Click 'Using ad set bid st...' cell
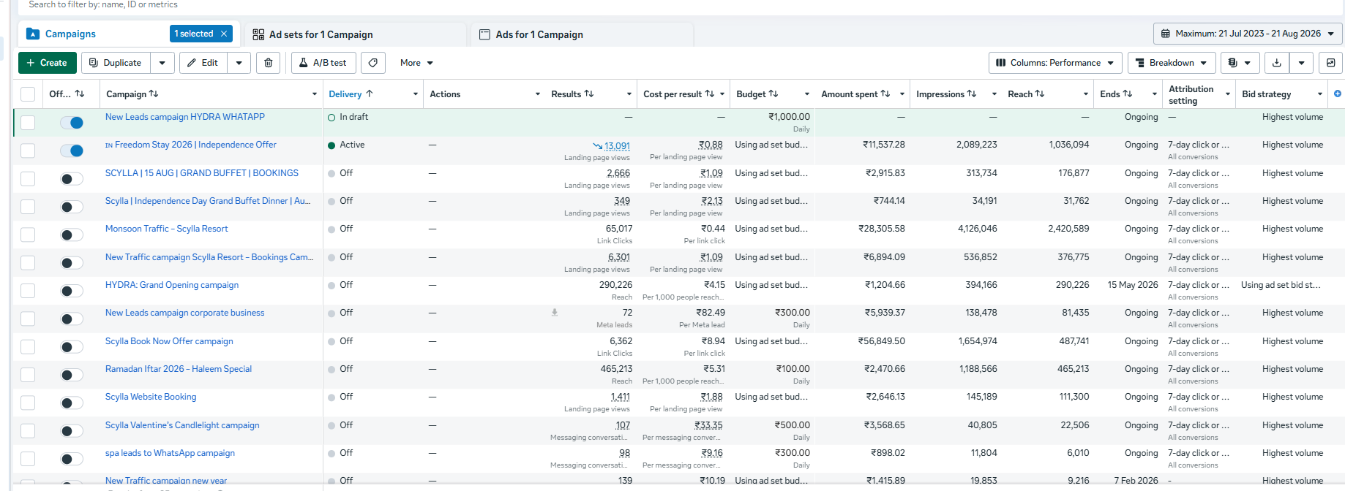1345x491 pixels. click(x=1281, y=285)
